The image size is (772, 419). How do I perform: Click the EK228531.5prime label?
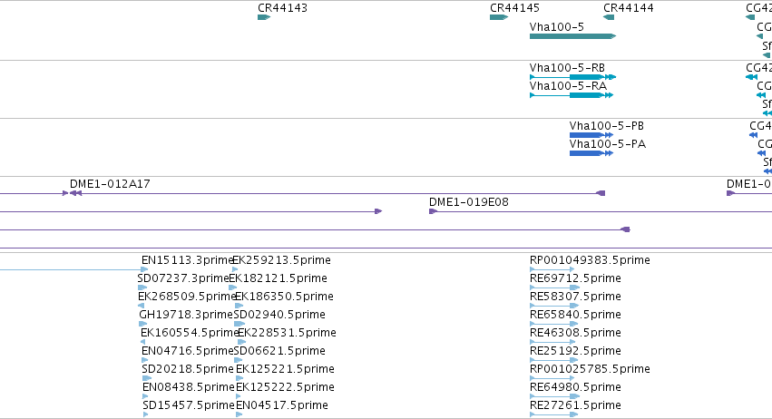pos(287,333)
